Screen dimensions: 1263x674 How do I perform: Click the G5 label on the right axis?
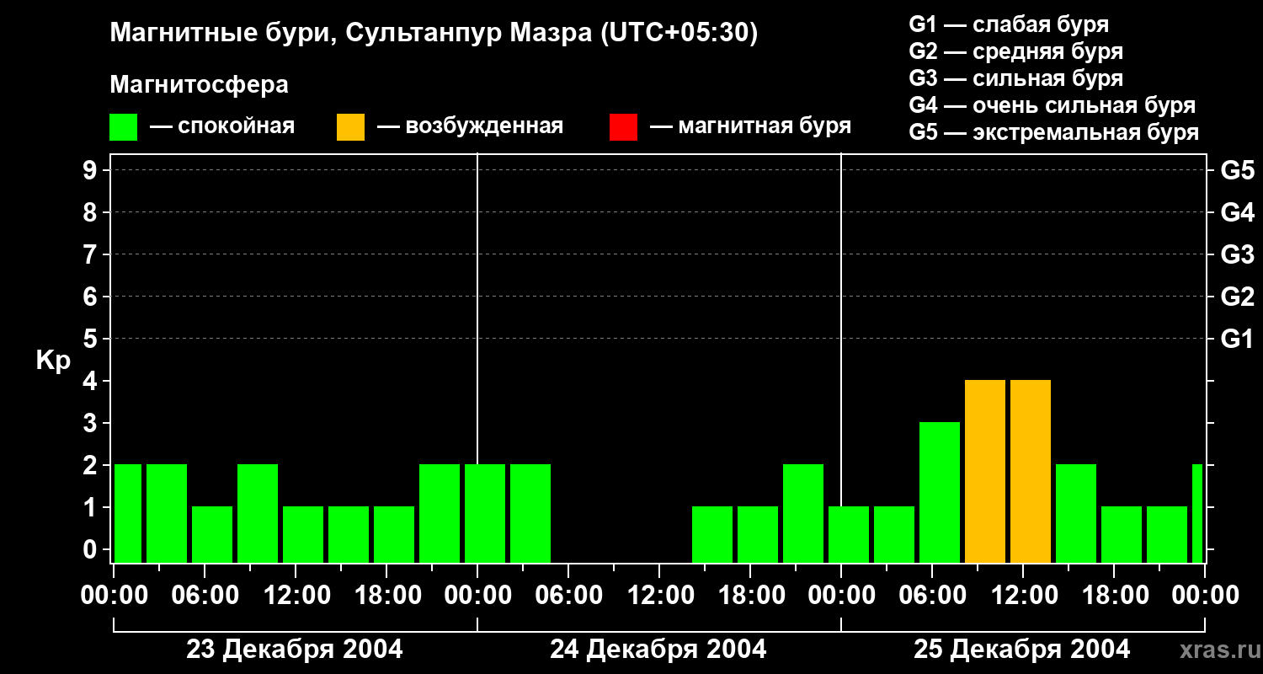[1238, 170]
